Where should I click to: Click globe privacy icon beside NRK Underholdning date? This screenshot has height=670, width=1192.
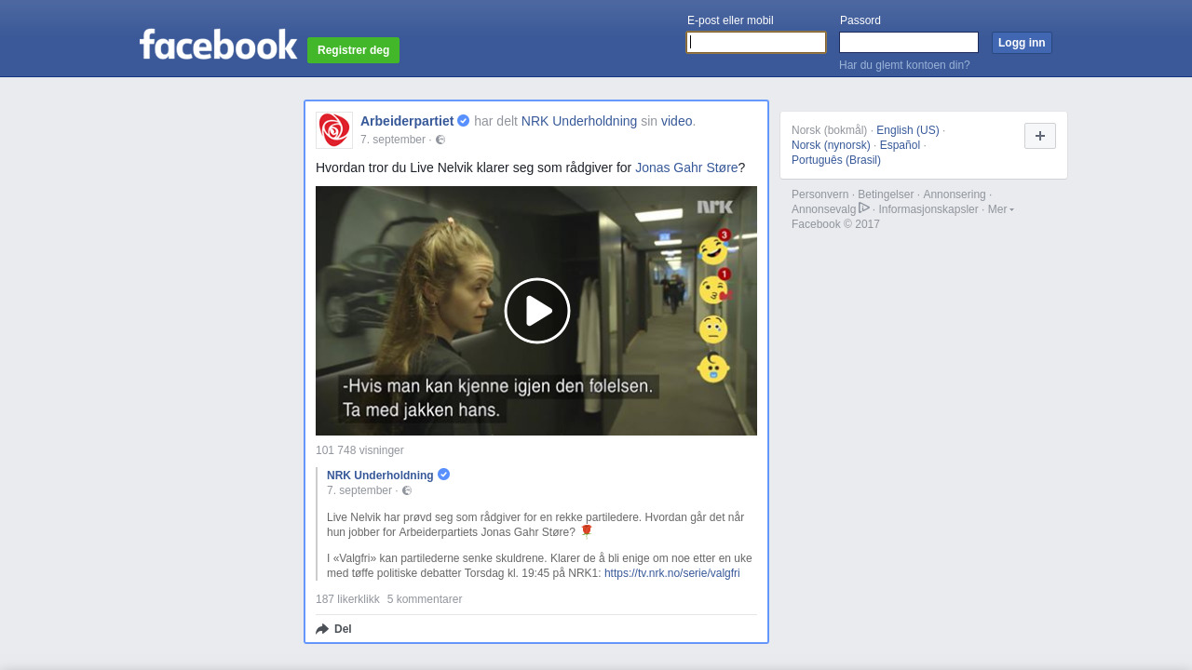pos(407,490)
